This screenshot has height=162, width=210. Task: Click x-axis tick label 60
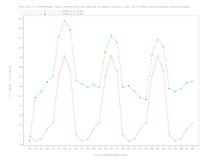[x=146, y=149]
